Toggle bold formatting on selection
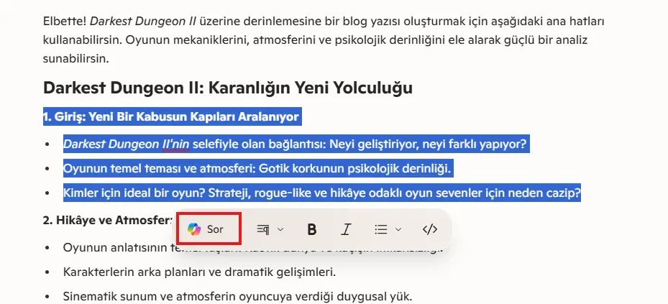The height and width of the screenshot is (304, 668). [x=312, y=229]
